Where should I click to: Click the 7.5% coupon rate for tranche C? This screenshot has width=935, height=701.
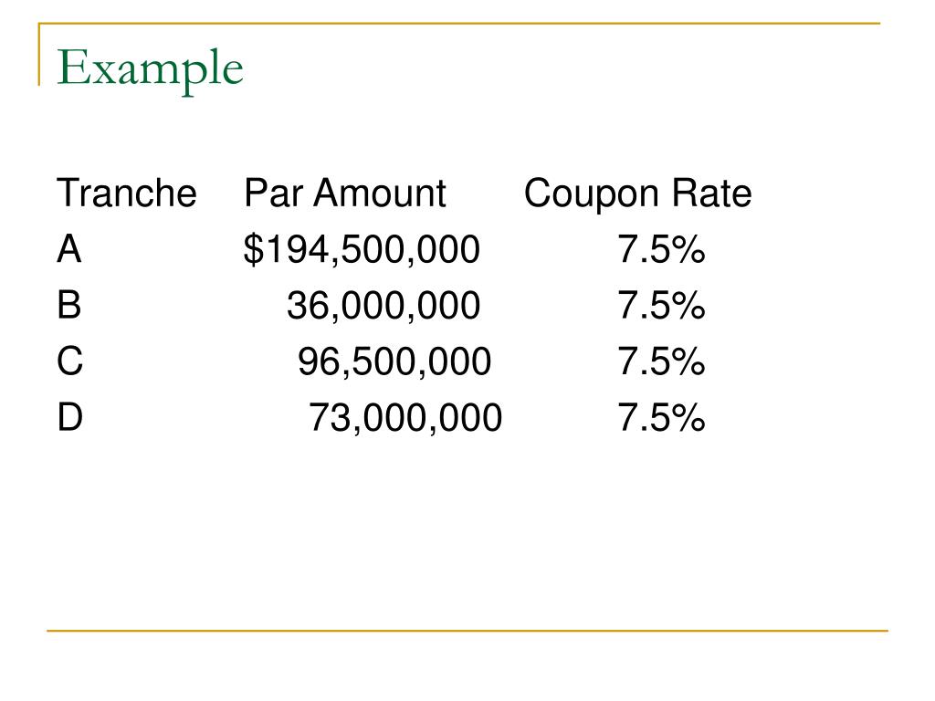(661, 363)
